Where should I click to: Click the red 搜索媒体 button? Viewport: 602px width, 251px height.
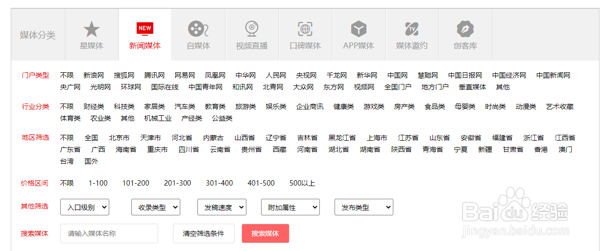coord(265,233)
